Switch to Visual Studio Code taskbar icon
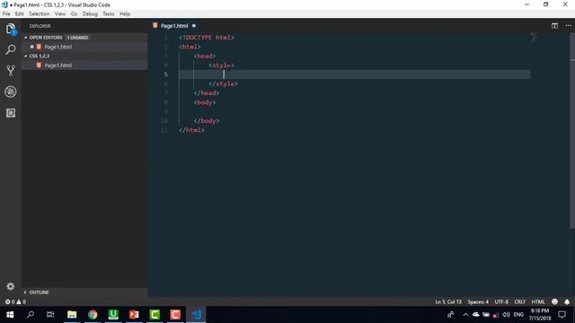Screen dimensions: 575x323 coord(196,315)
